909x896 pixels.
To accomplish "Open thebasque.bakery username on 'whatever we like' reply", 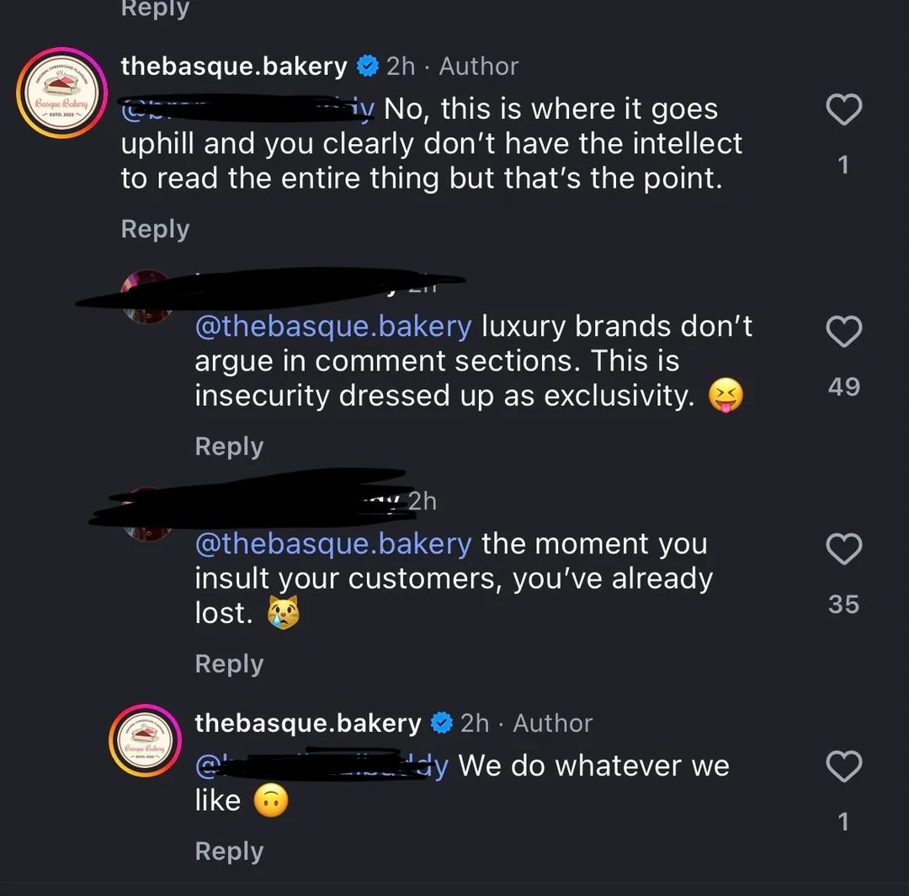I will [308, 723].
